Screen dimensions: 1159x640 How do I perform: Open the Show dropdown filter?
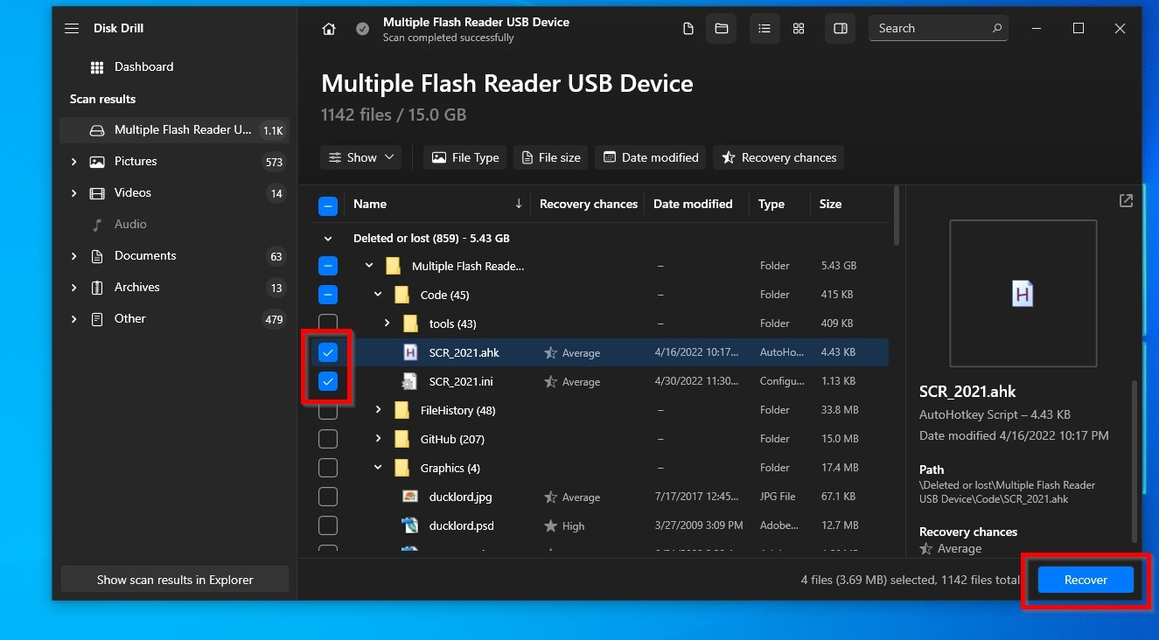(x=360, y=157)
